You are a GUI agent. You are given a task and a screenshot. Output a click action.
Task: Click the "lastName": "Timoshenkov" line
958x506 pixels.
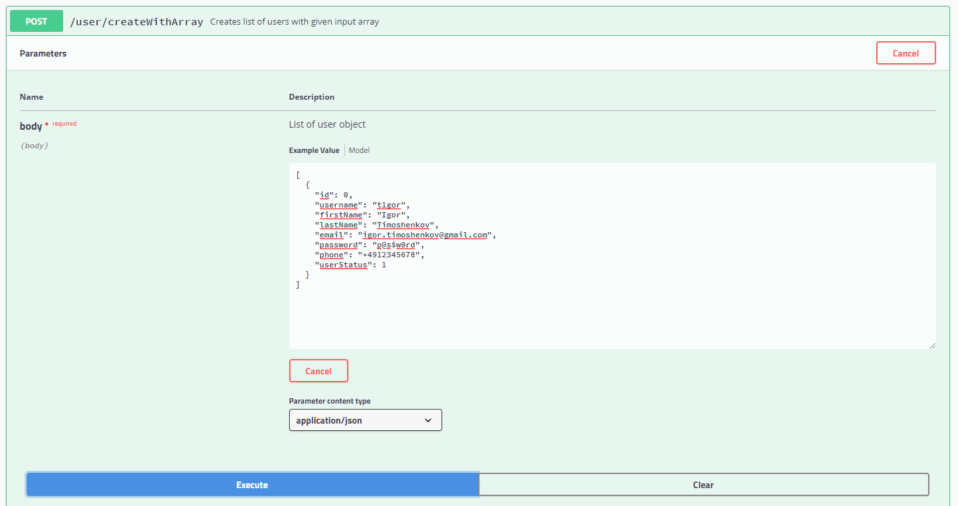pyautogui.click(x=377, y=225)
